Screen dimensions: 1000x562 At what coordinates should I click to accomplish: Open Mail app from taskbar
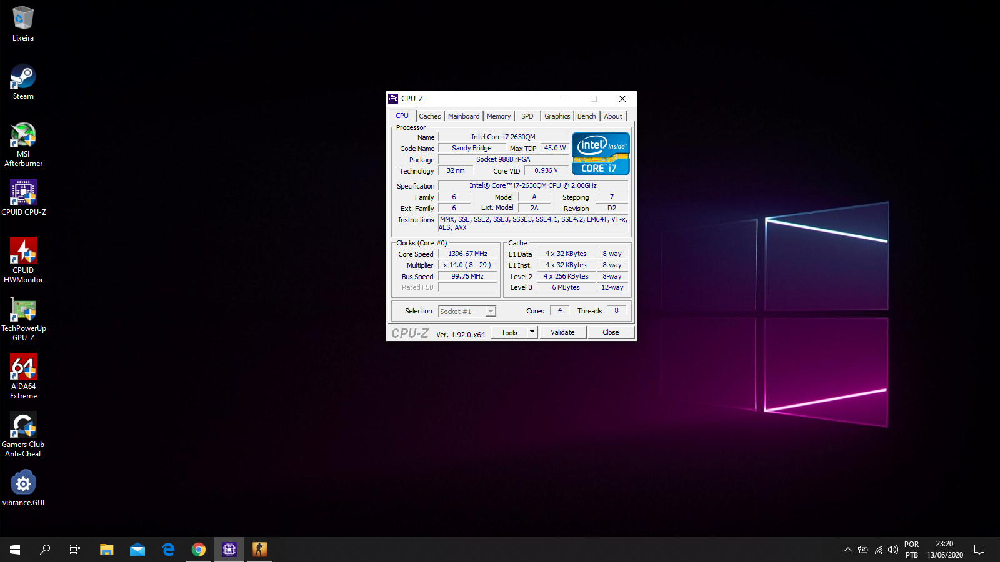[137, 550]
